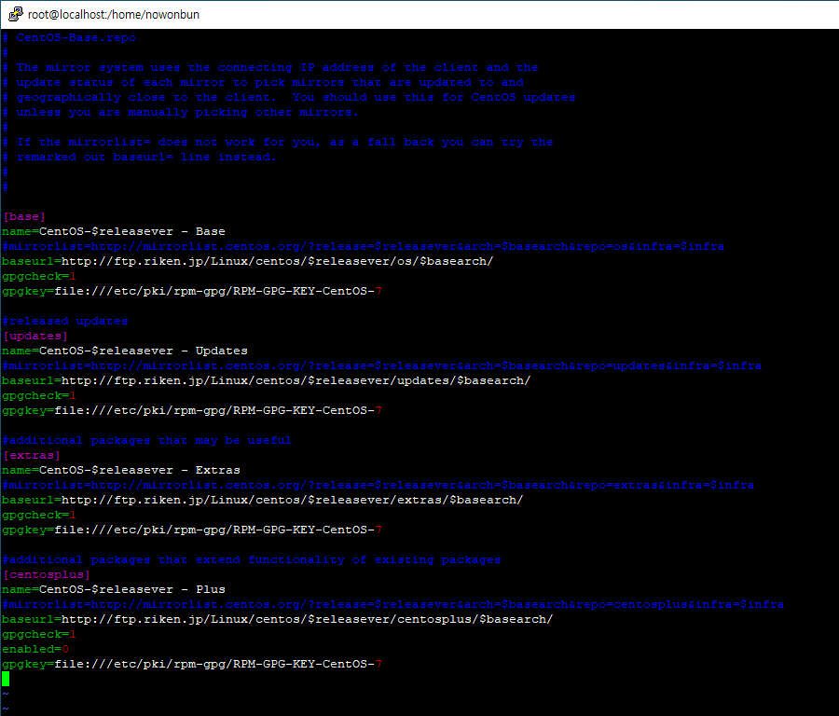This screenshot has width=839, height=716.
Task: Click the '#released updates' comment
Action: coord(65,321)
